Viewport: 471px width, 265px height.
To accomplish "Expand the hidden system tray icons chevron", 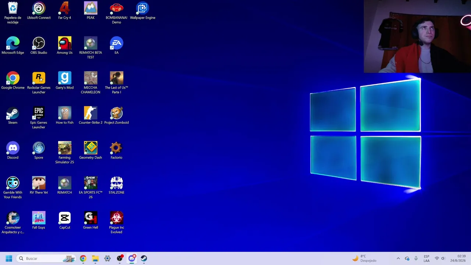I will pyautogui.click(x=398, y=258).
